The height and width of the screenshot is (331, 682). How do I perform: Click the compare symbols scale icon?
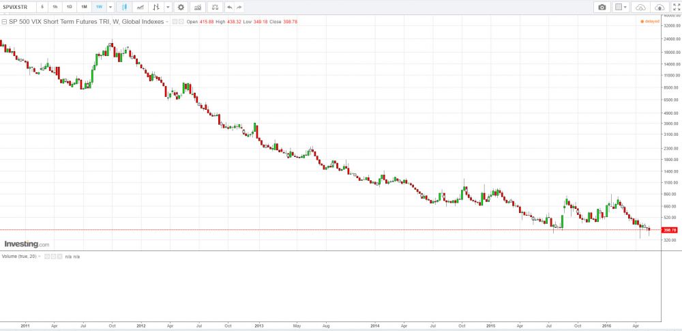click(215, 7)
